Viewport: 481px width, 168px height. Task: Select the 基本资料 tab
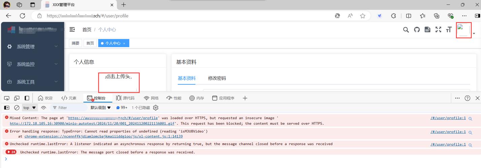(187, 78)
